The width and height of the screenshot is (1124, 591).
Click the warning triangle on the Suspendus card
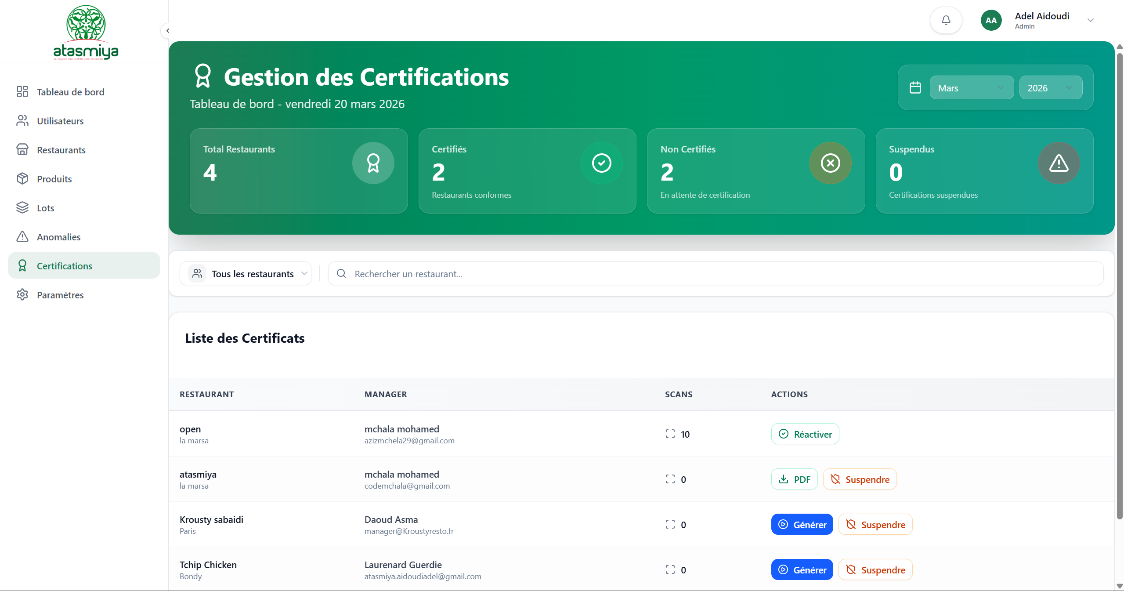click(1059, 163)
